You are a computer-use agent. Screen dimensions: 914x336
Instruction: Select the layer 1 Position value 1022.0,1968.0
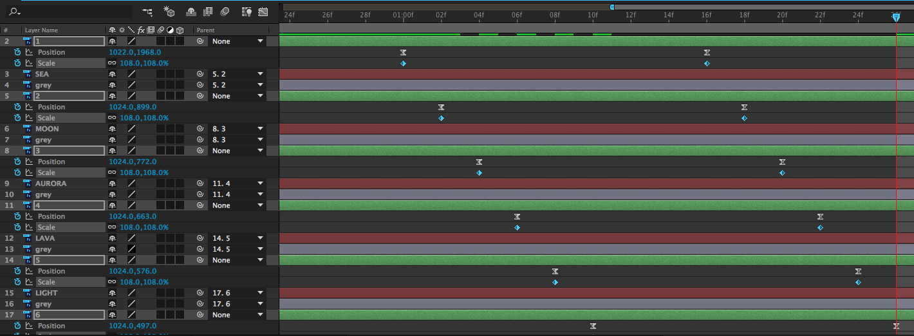click(135, 52)
